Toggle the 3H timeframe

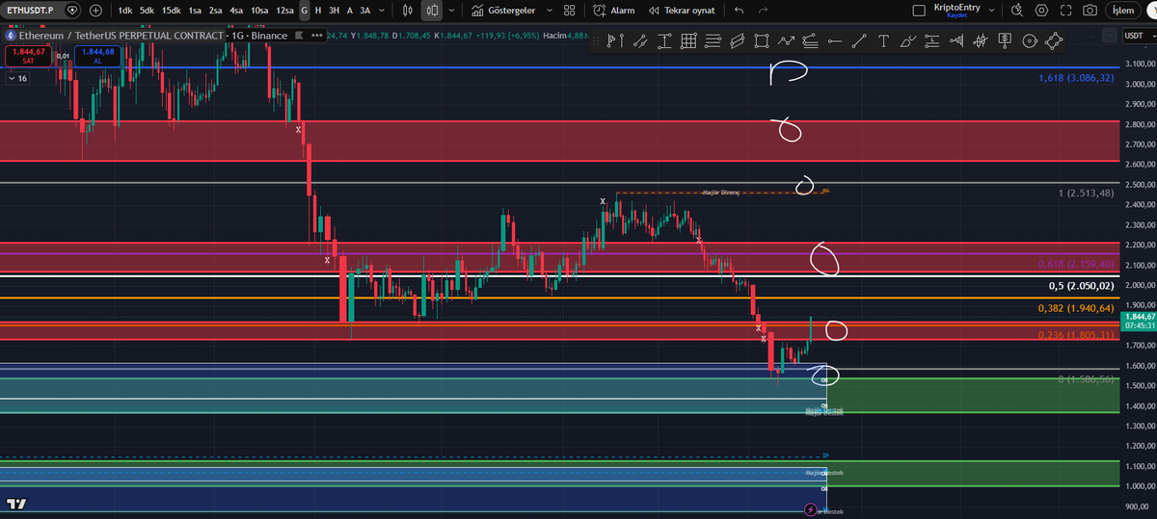(x=334, y=10)
